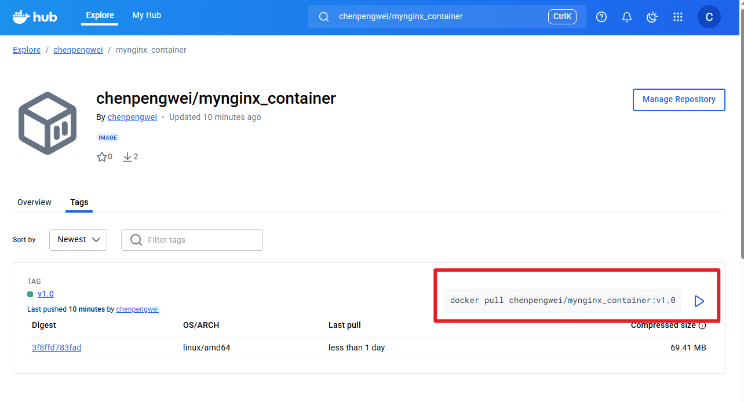Click the 69.41 MB size value
The image size is (744, 402).
688,348
